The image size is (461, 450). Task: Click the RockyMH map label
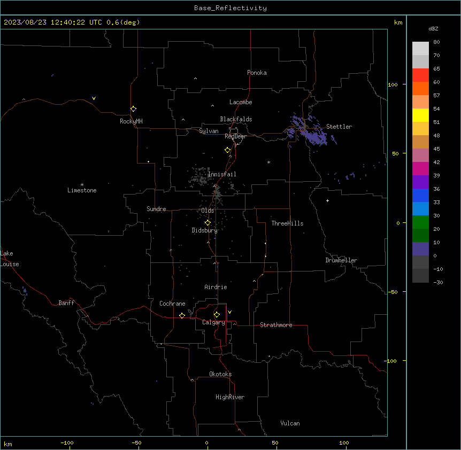coord(131,121)
